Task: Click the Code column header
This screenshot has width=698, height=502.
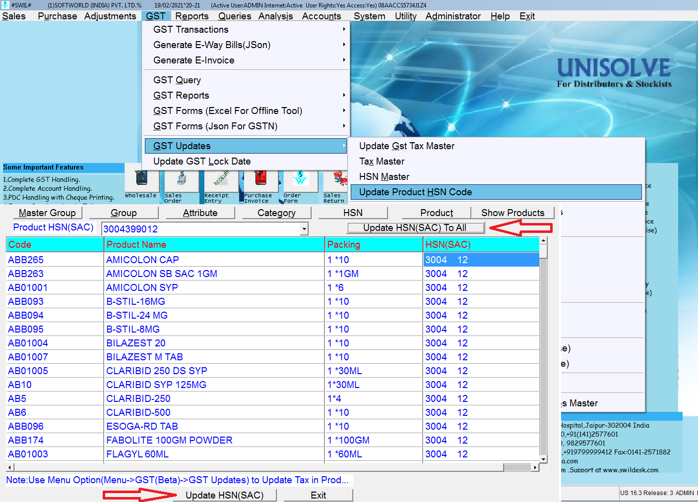Action: (x=55, y=244)
